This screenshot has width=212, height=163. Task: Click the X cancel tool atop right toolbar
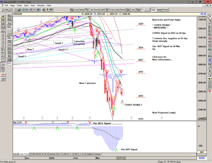coord(209,16)
